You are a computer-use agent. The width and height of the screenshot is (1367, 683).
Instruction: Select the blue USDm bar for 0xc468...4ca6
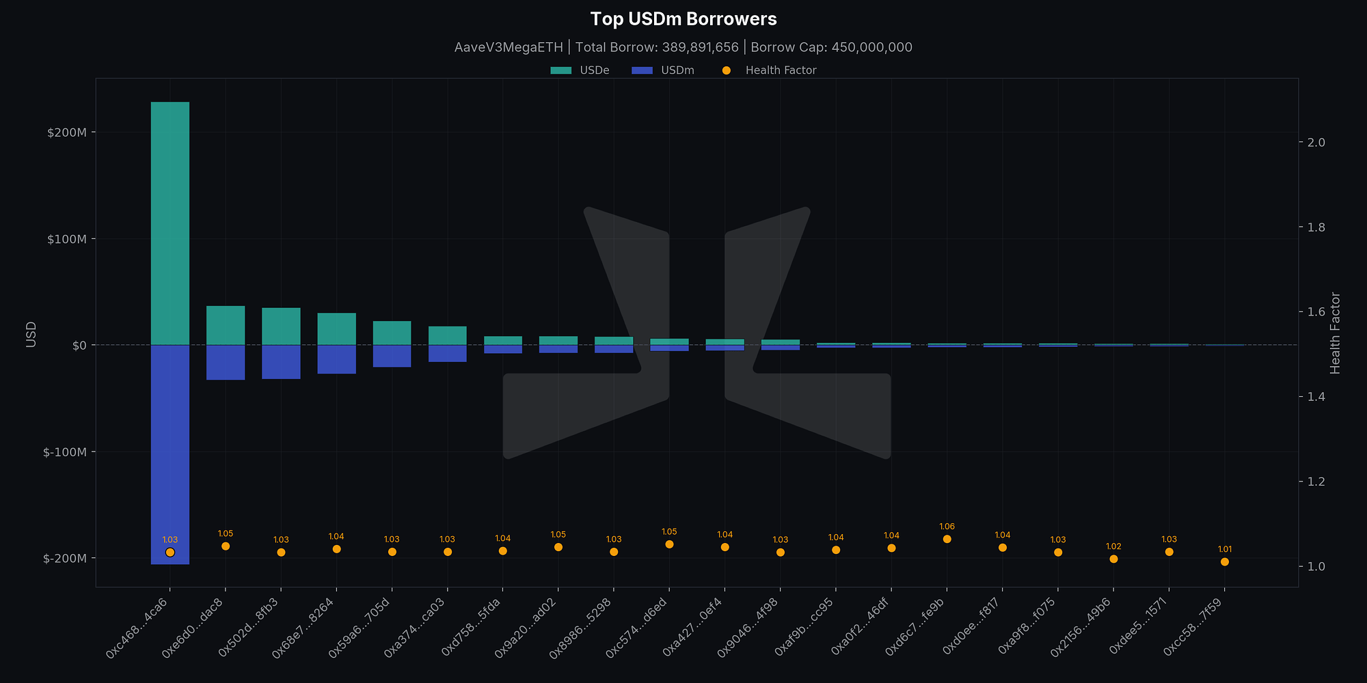170,455
